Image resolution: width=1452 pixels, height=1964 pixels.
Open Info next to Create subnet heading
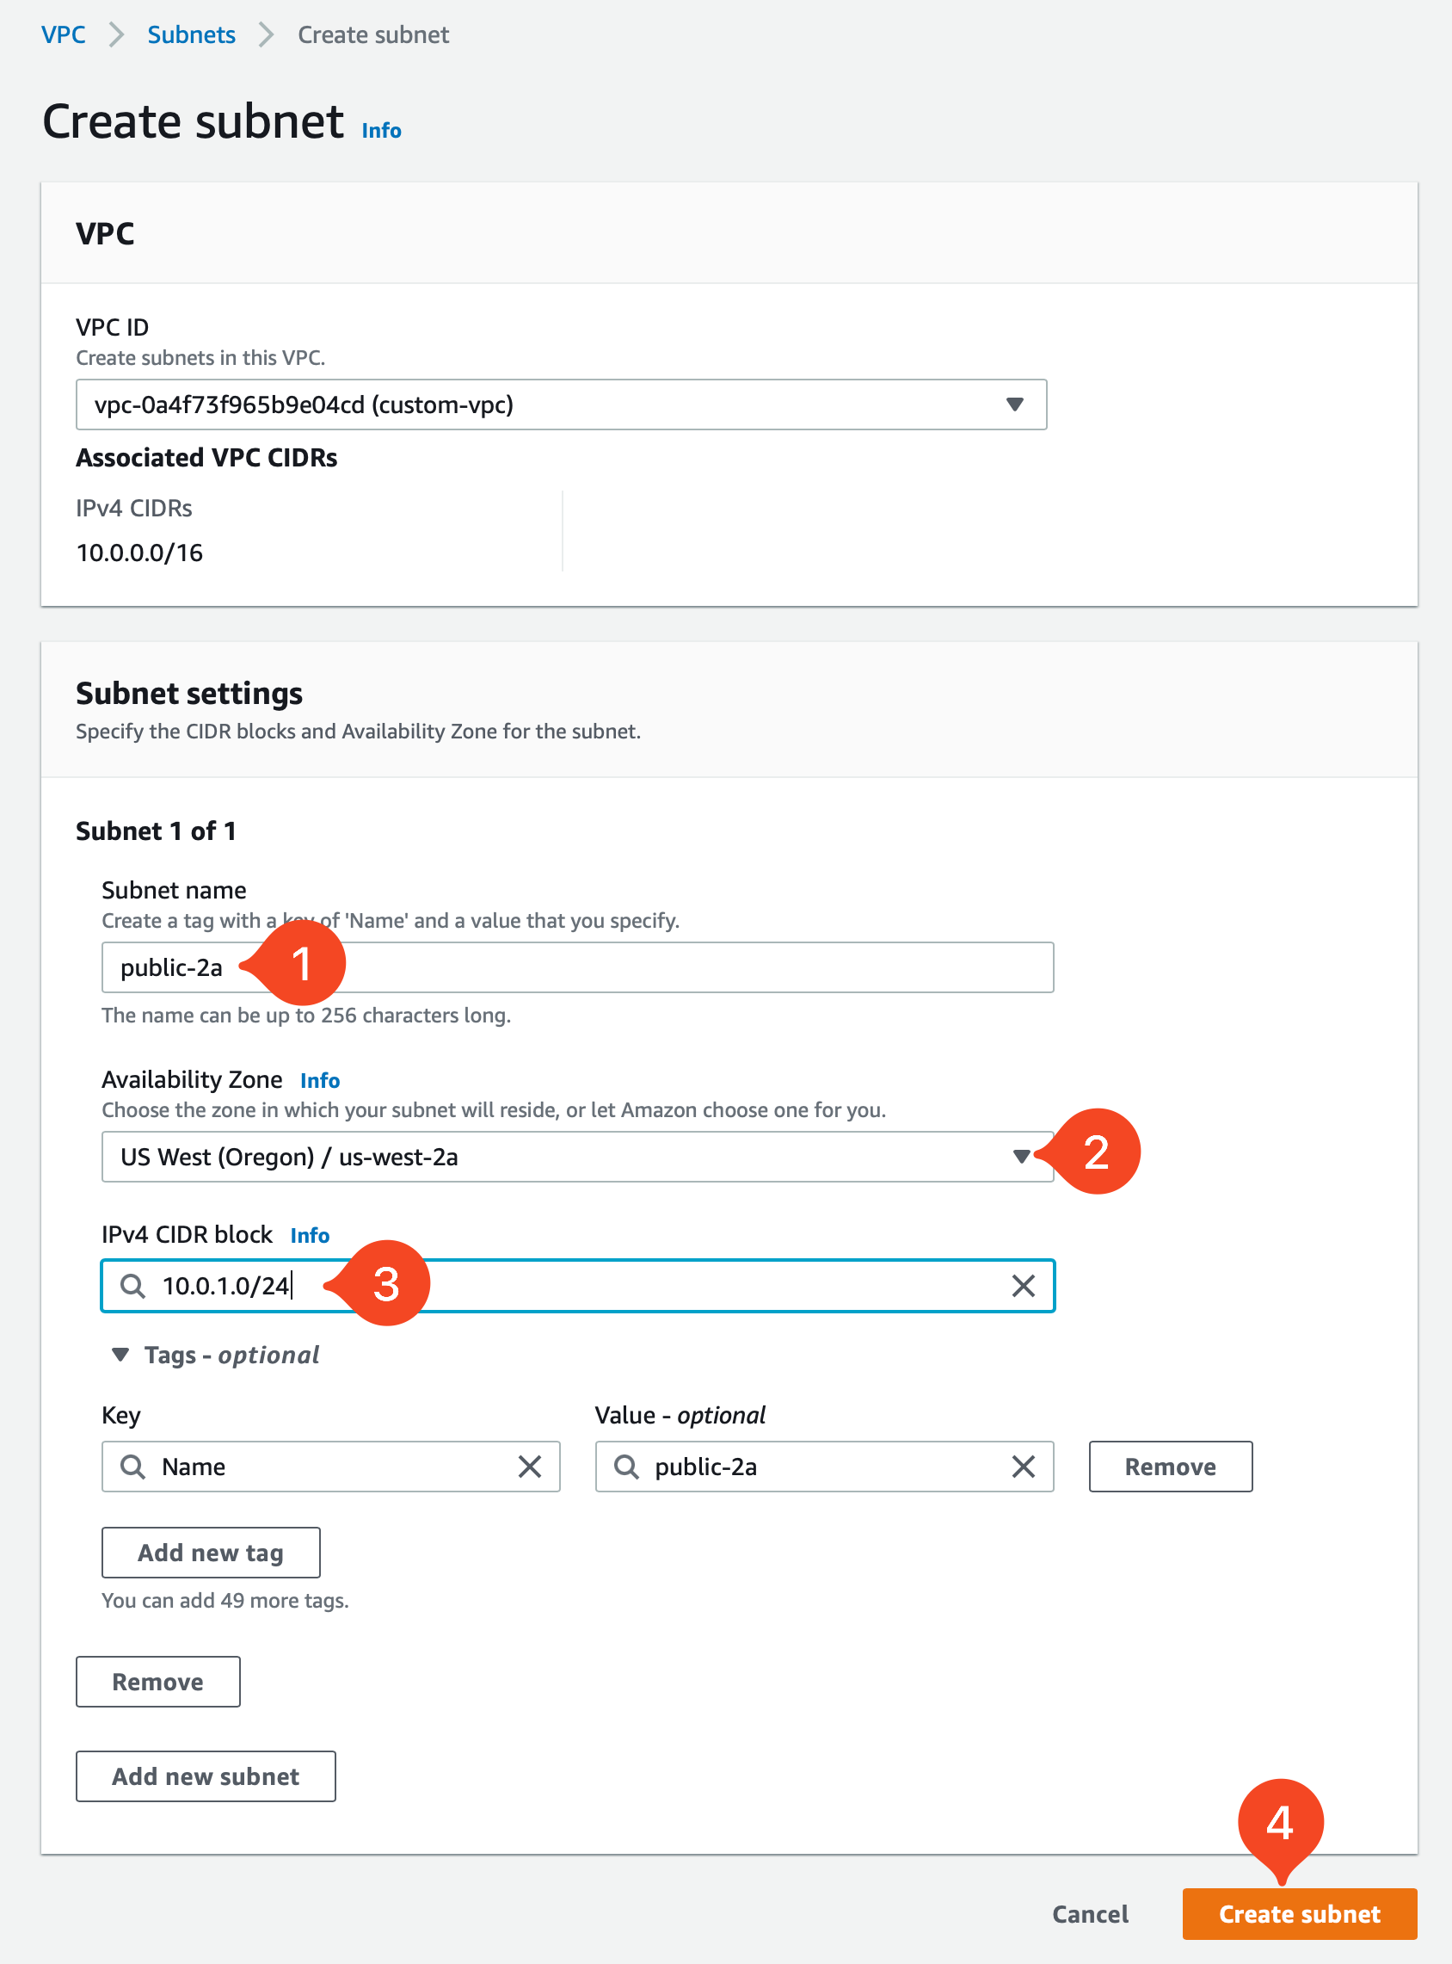point(378,129)
